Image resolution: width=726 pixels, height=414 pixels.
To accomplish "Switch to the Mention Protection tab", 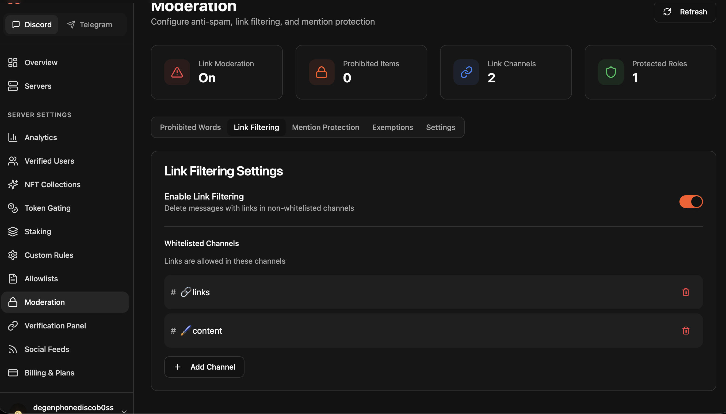I will coord(325,127).
